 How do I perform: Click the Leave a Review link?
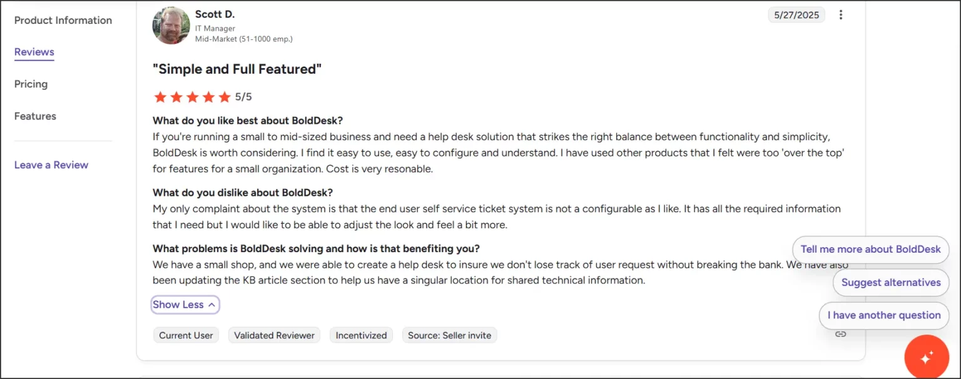51,165
